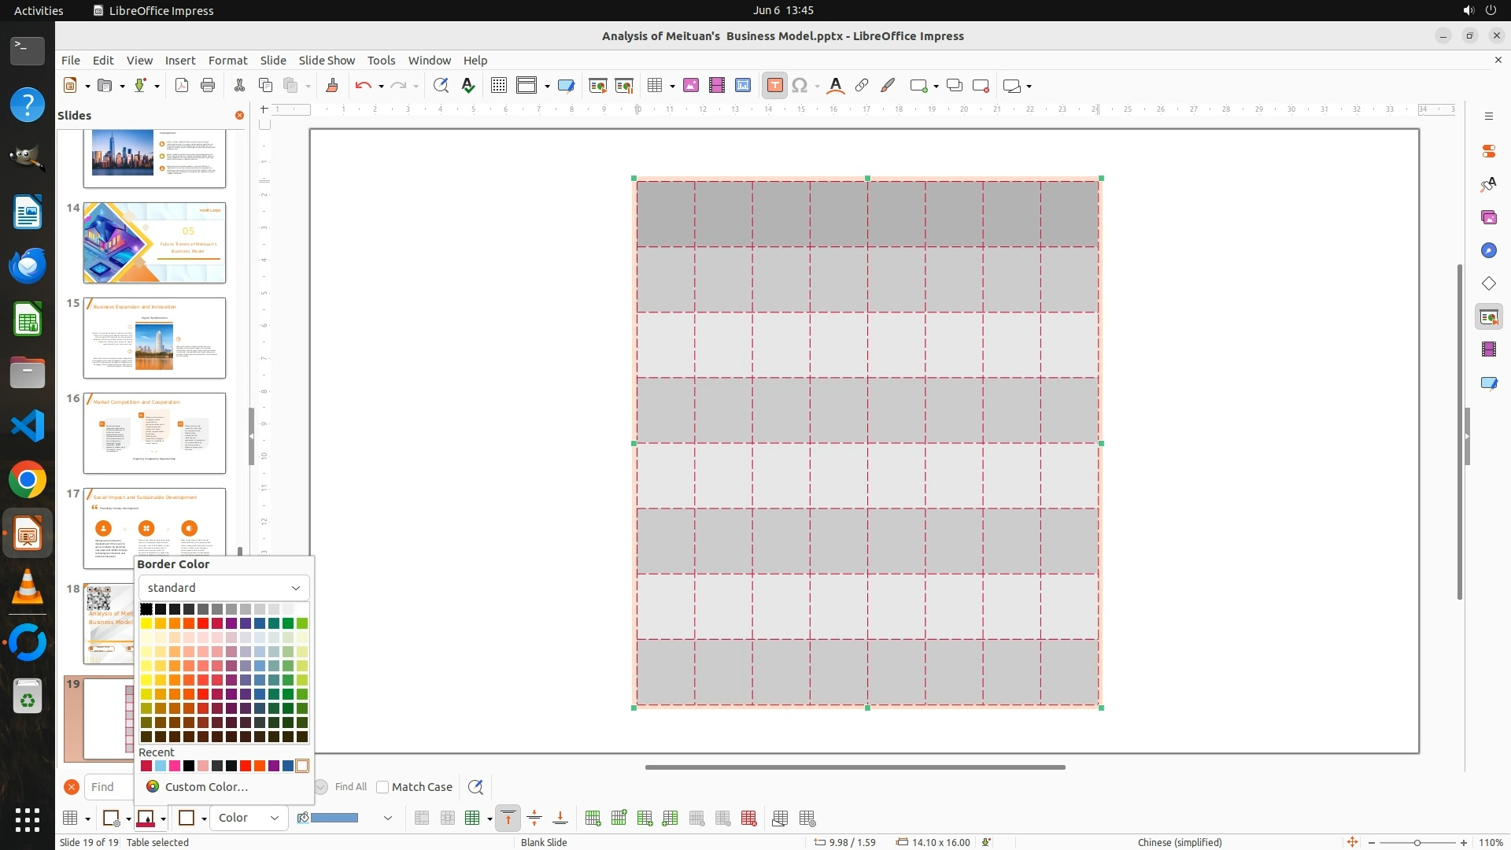Click the Insert Text Box tool
The image size is (1511, 850).
[774, 86]
